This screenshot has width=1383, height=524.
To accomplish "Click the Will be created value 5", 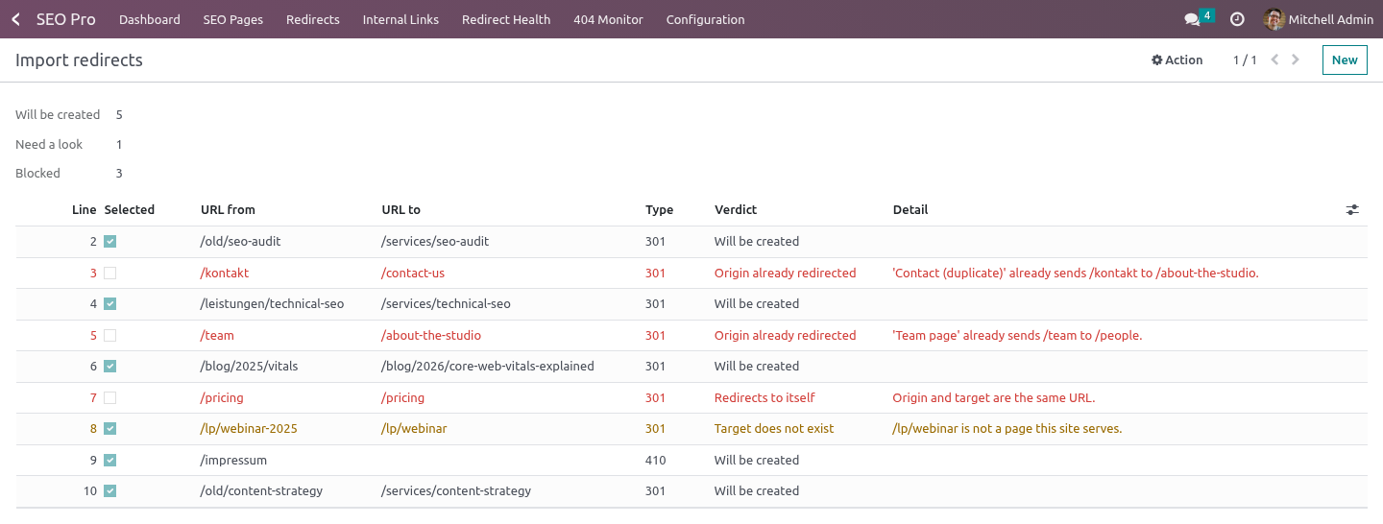I will click(x=119, y=115).
